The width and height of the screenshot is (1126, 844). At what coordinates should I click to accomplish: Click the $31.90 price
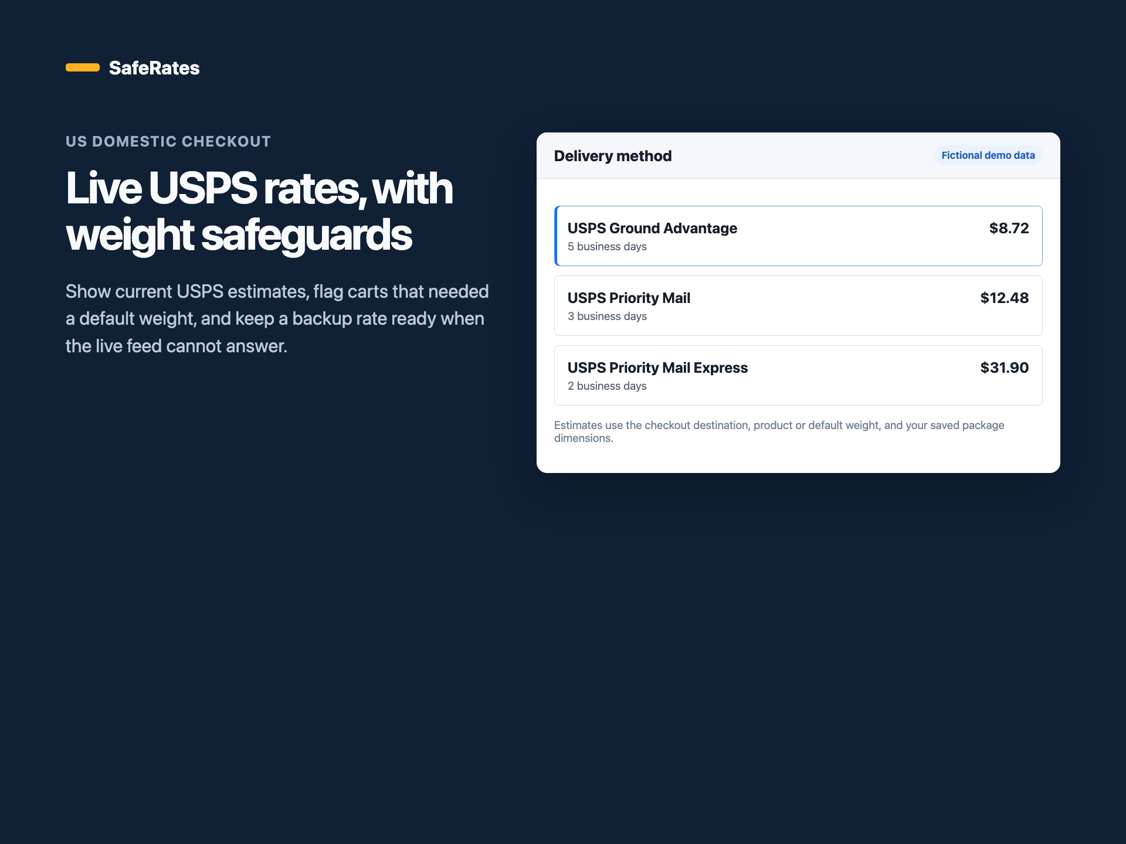[1005, 367]
